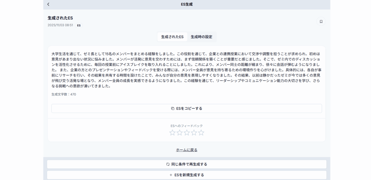Select the 生成されたES tab
The image size is (371, 180).
pyautogui.click(x=172, y=37)
